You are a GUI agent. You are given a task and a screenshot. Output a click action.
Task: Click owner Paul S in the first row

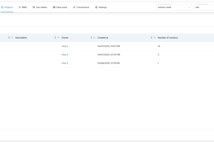coord(65,46)
